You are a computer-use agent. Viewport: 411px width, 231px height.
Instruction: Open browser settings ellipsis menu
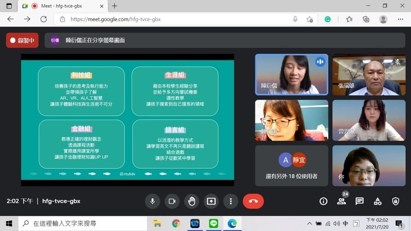tap(400, 19)
